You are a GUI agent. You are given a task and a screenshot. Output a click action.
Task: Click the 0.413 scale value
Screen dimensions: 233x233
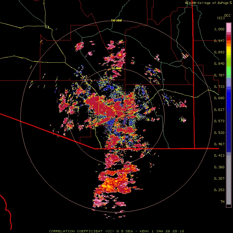[x=219, y=156]
